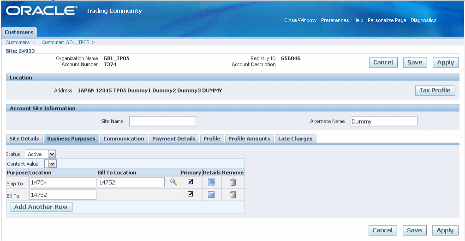Open the Status dropdown
Image resolution: width=465 pixels, height=241 pixels.
coord(41,154)
